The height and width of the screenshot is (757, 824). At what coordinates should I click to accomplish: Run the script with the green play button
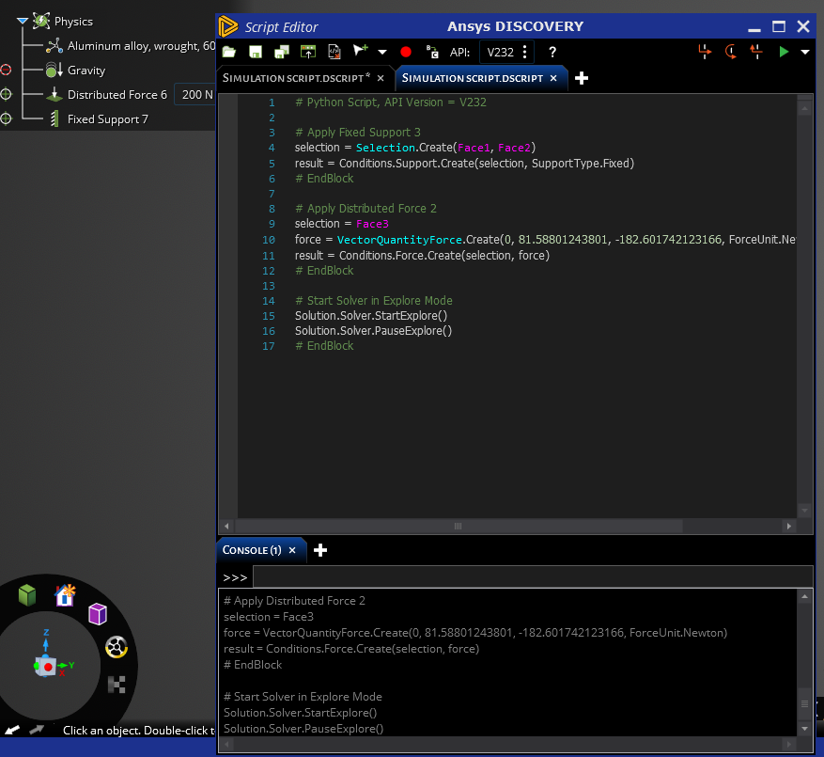click(x=784, y=52)
